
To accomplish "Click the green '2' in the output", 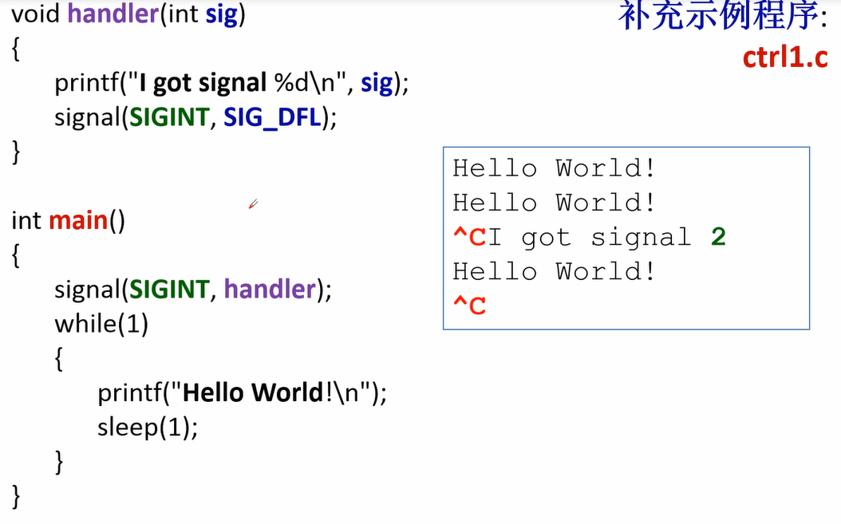I will click(719, 237).
